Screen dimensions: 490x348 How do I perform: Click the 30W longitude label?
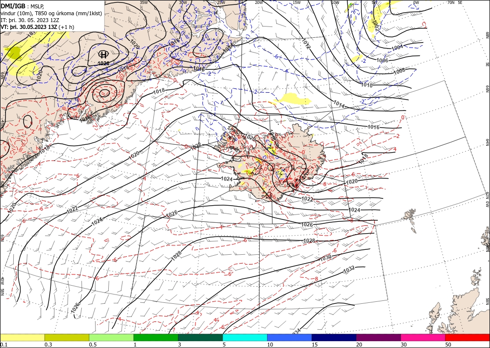pos(183,2)
